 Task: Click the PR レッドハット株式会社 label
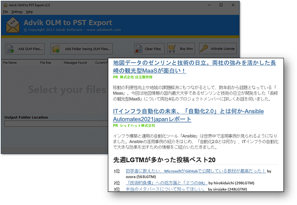coord(134,126)
